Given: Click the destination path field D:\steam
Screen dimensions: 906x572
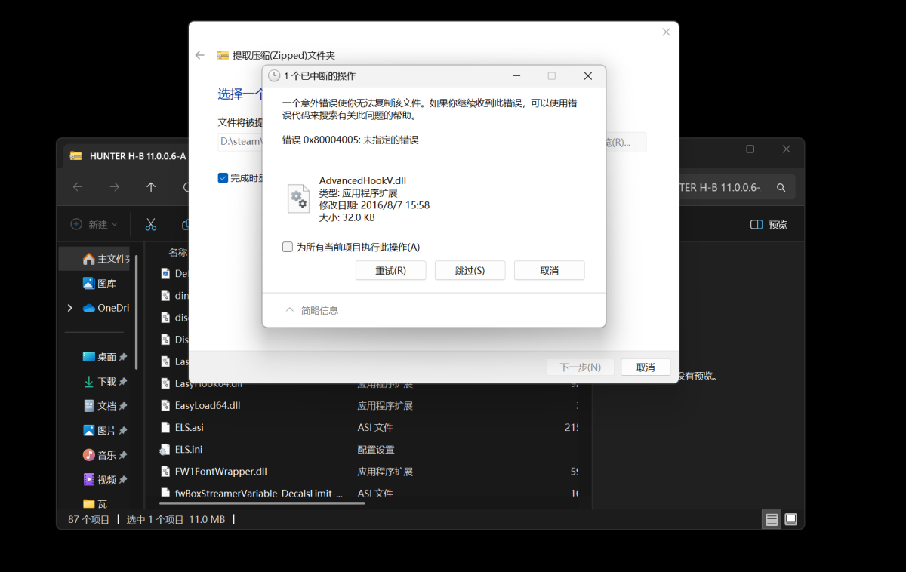Looking at the screenshot, I should click(240, 142).
